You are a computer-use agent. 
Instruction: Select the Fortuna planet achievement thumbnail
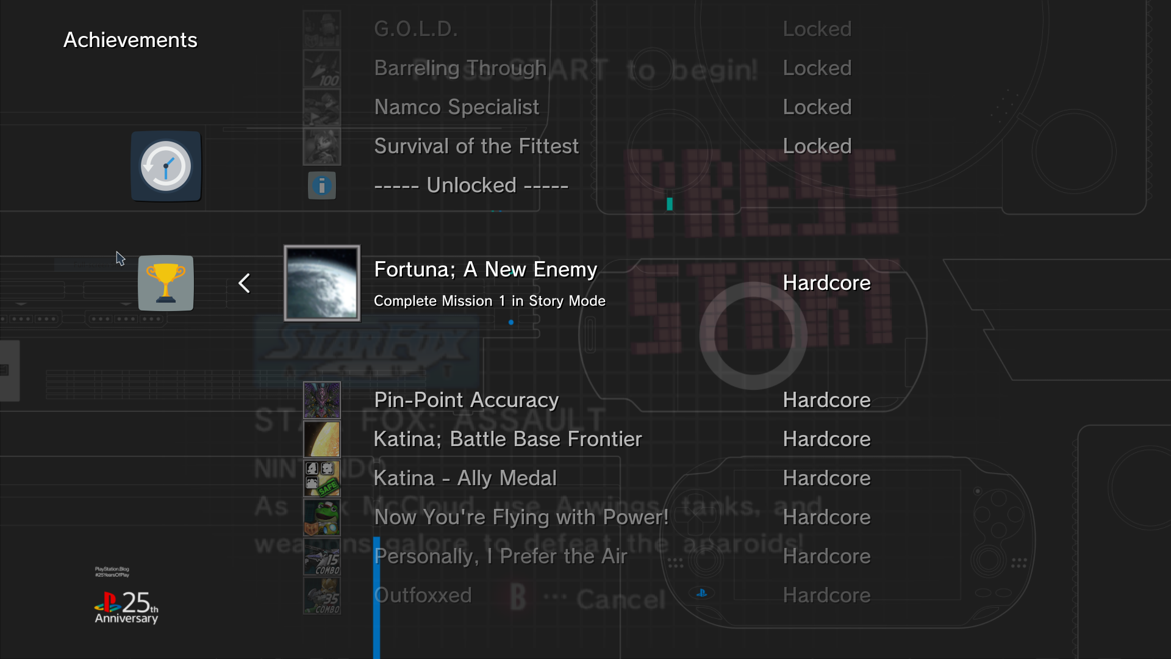322,283
